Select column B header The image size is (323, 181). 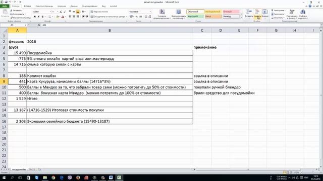click(x=110, y=30)
